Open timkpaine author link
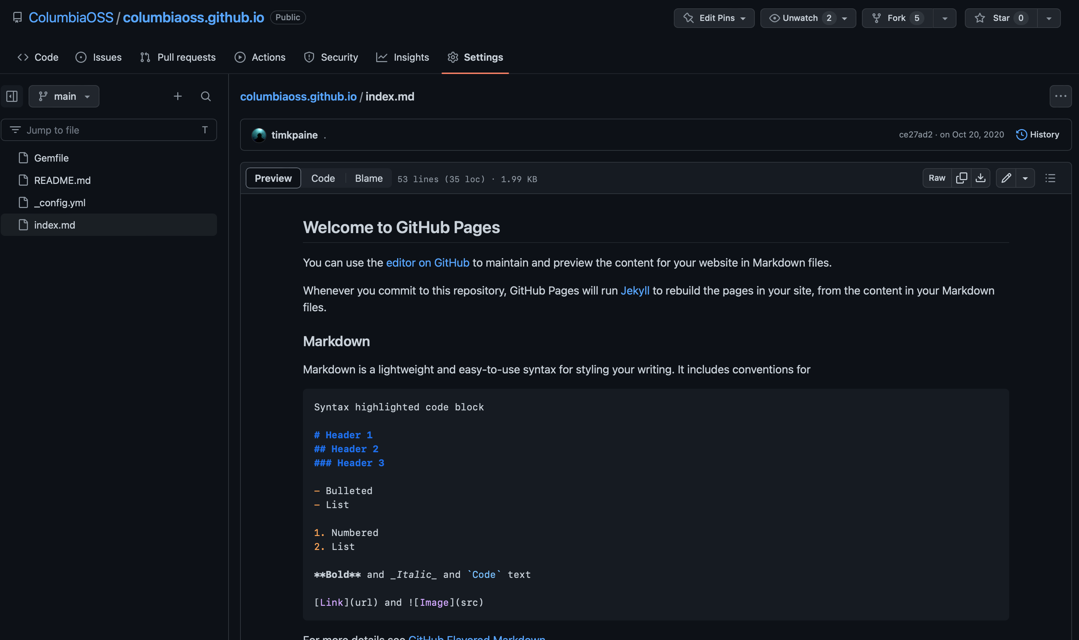The width and height of the screenshot is (1079, 640). (295, 135)
